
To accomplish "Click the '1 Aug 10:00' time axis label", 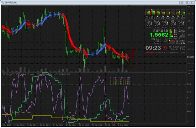I will (123, 125).
